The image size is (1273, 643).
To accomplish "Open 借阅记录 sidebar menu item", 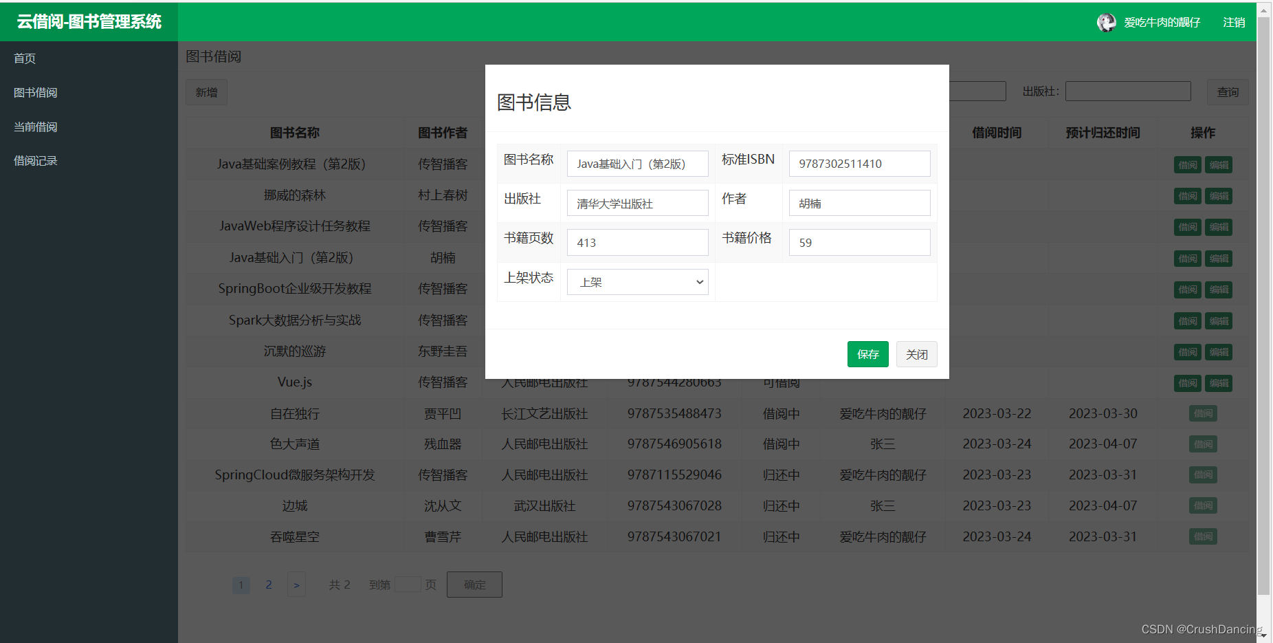I will (36, 161).
